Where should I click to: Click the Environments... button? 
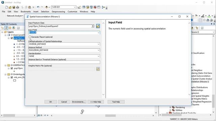(79, 102)
